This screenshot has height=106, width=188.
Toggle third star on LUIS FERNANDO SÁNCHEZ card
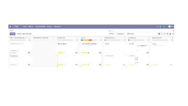point(86,53)
